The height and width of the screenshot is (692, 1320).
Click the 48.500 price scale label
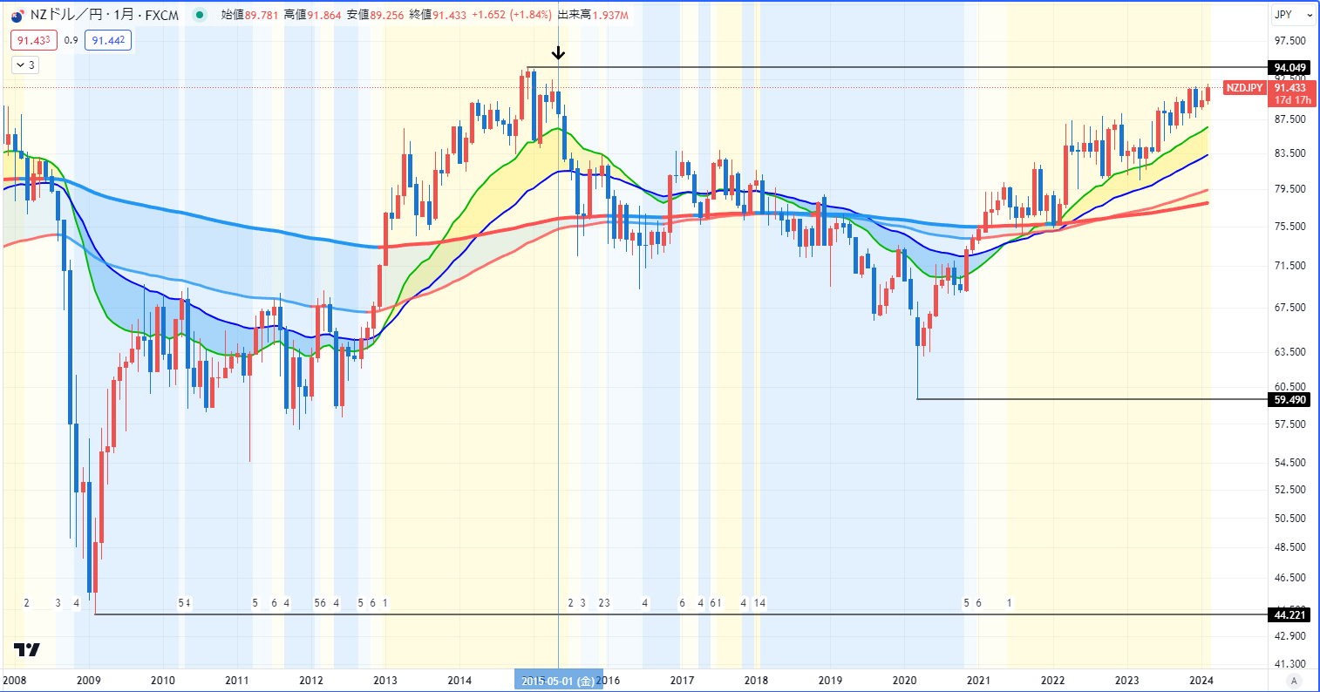coord(1289,547)
